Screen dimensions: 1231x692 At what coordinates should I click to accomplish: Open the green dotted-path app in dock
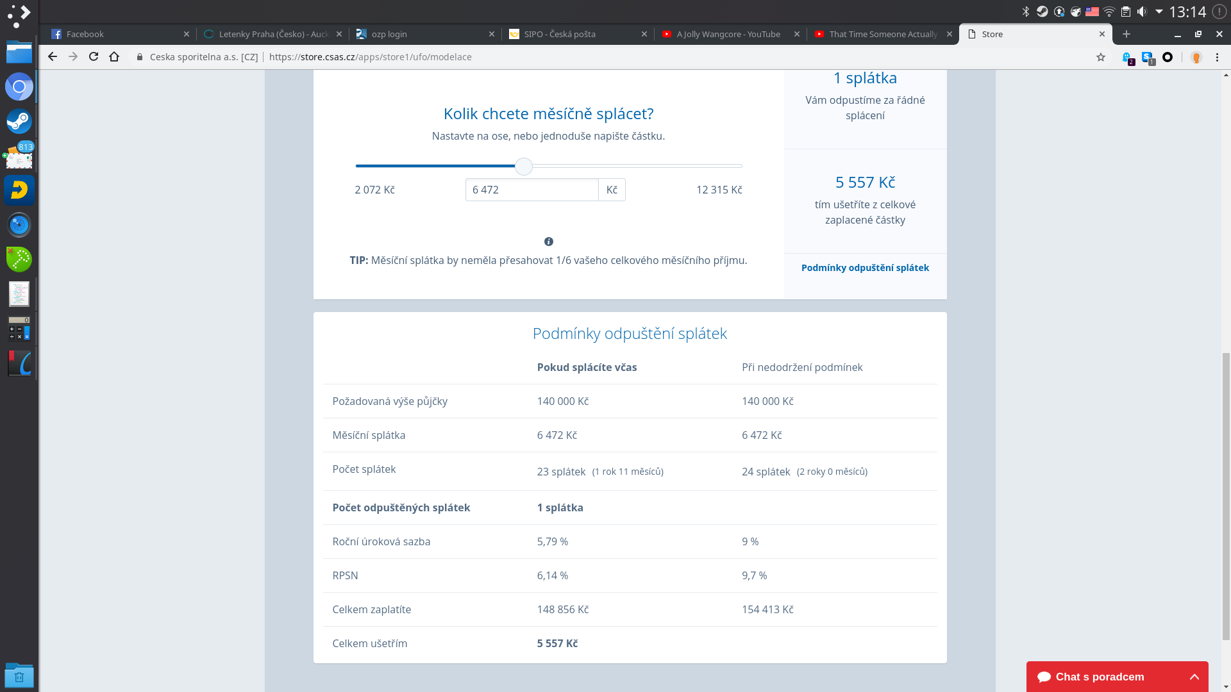(x=19, y=259)
